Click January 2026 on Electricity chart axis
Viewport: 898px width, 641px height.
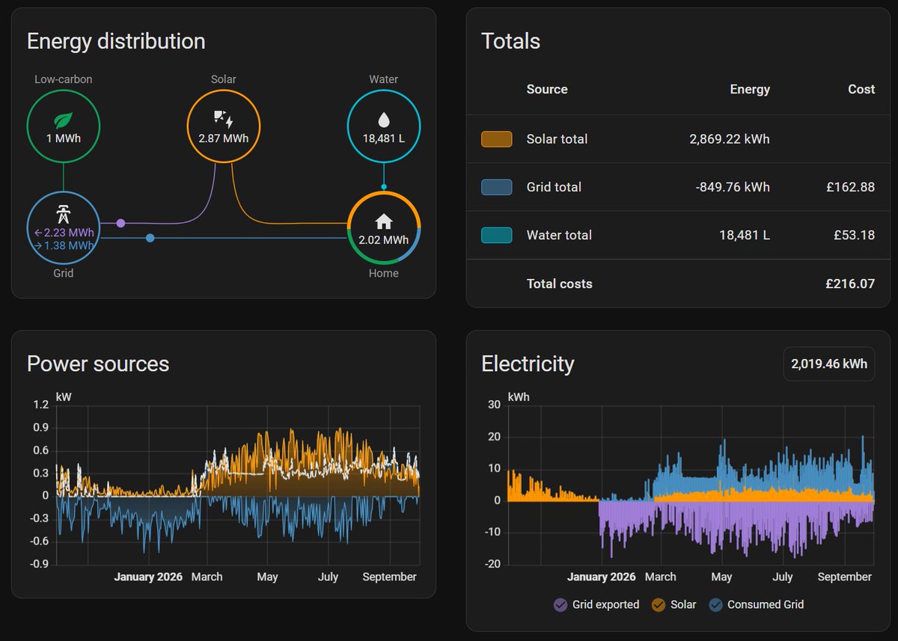point(602,577)
